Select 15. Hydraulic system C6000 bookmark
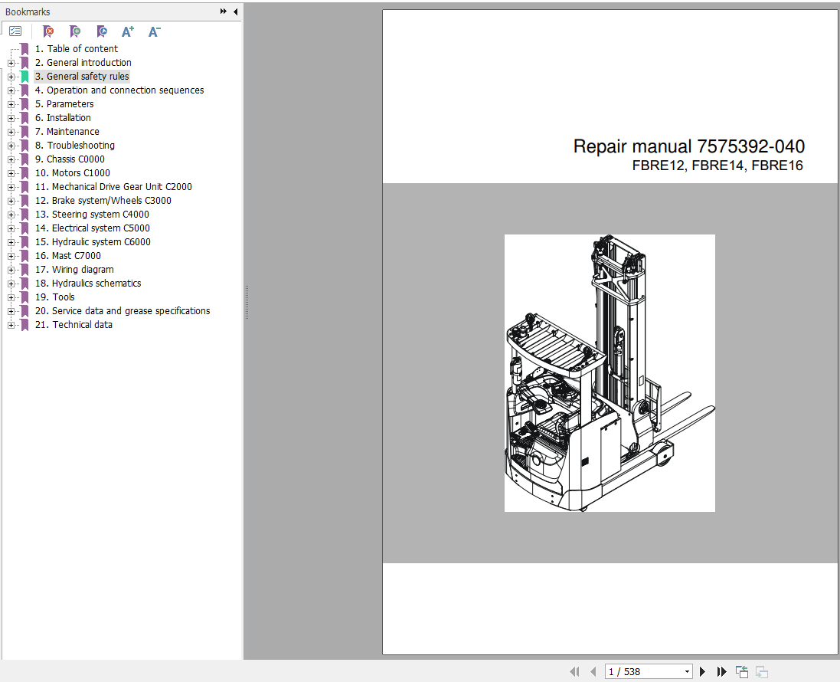 tap(93, 242)
